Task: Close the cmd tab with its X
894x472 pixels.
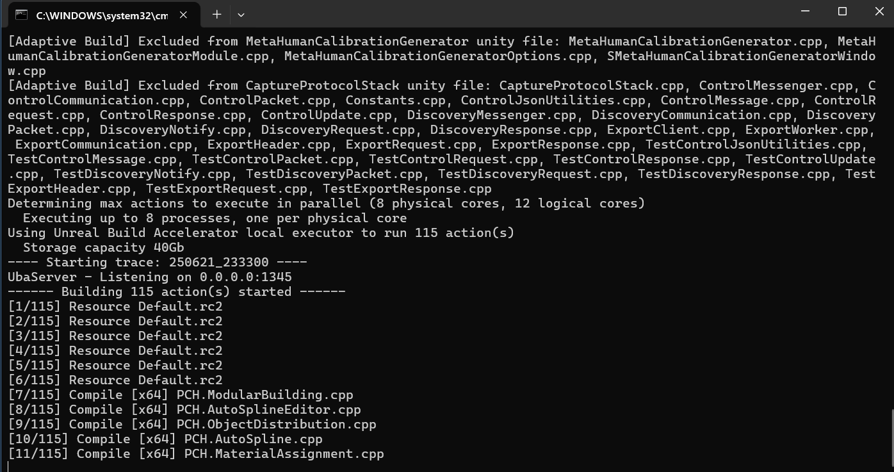Action: pos(184,15)
